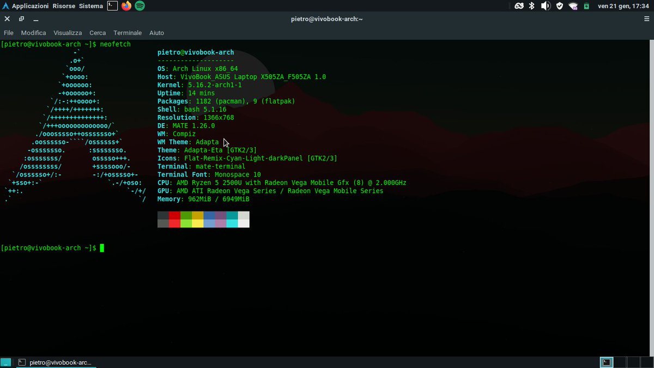Click the terminal window title pietro@vivobook-arch:~
The image size is (654, 368).
[x=327, y=19]
